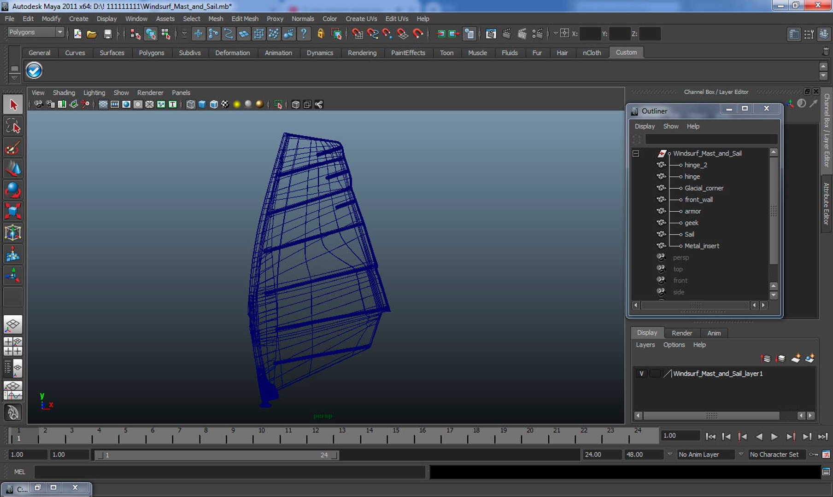Play forward on the timeline

774,436
